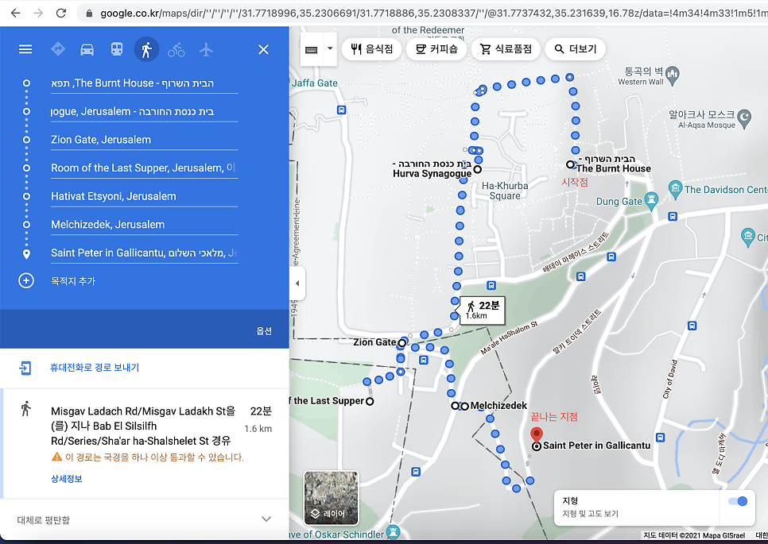Edit the Zion Gate, Jerusalem waypoint
This screenshot has width=768, height=544.
click(x=144, y=140)
